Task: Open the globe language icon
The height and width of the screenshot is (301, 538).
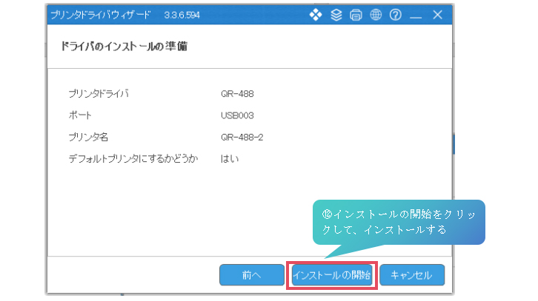Action: [x=376, y=15]
